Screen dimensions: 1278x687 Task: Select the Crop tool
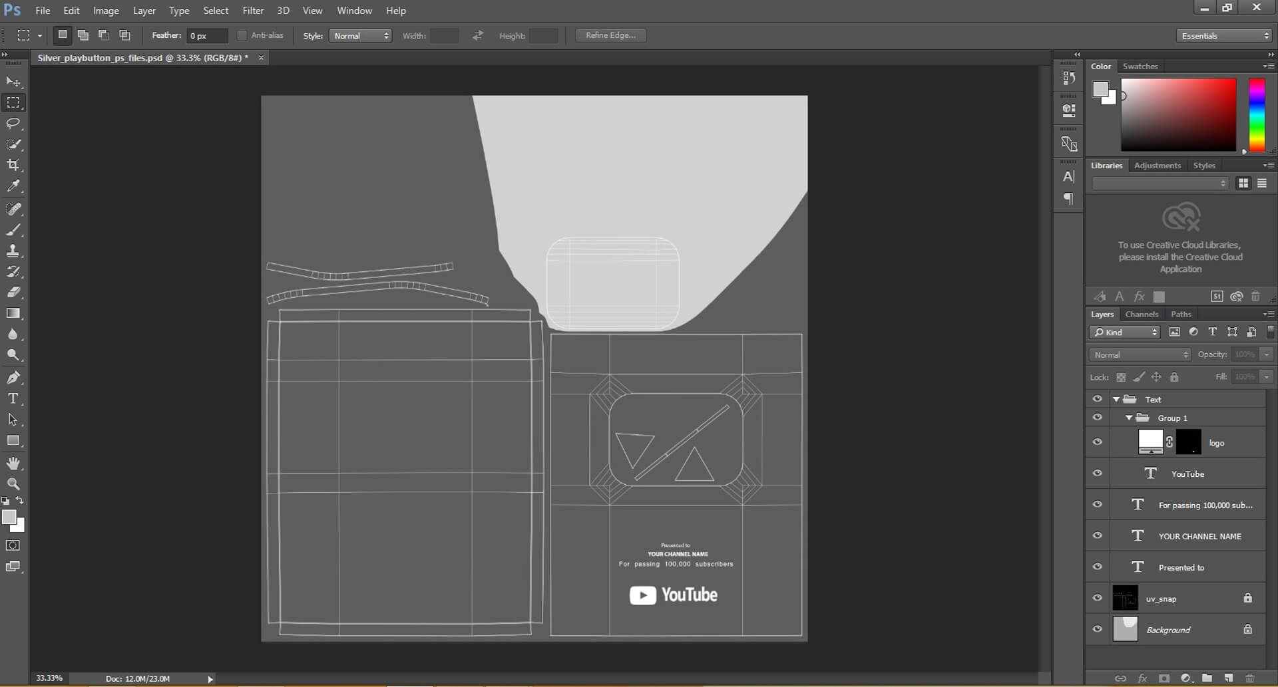(13, 165)
